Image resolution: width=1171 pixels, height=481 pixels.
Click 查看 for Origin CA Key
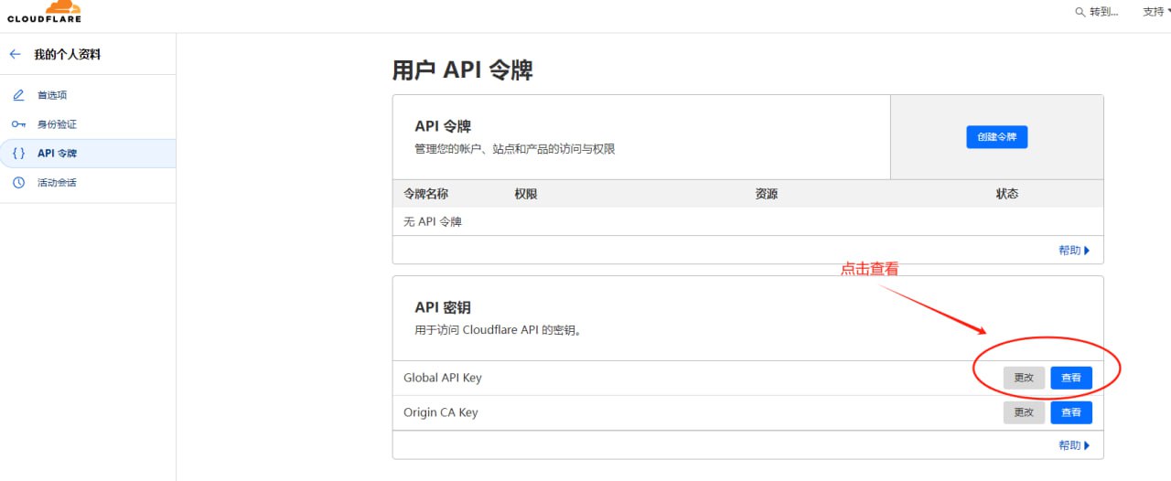point(1071,412)
